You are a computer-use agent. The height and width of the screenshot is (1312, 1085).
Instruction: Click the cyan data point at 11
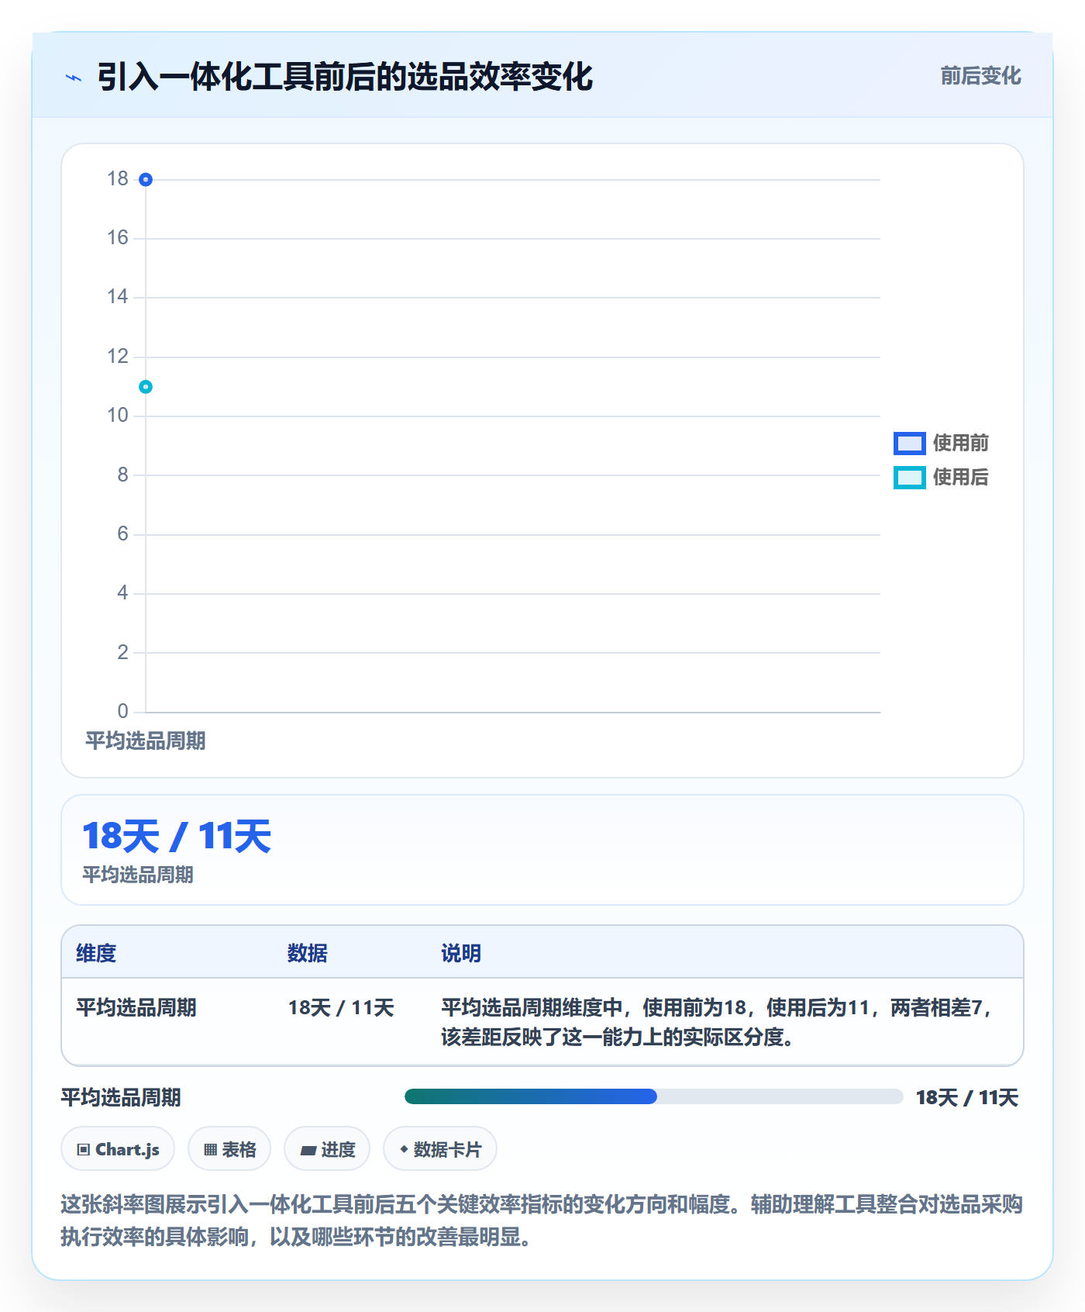pos(146,387)
